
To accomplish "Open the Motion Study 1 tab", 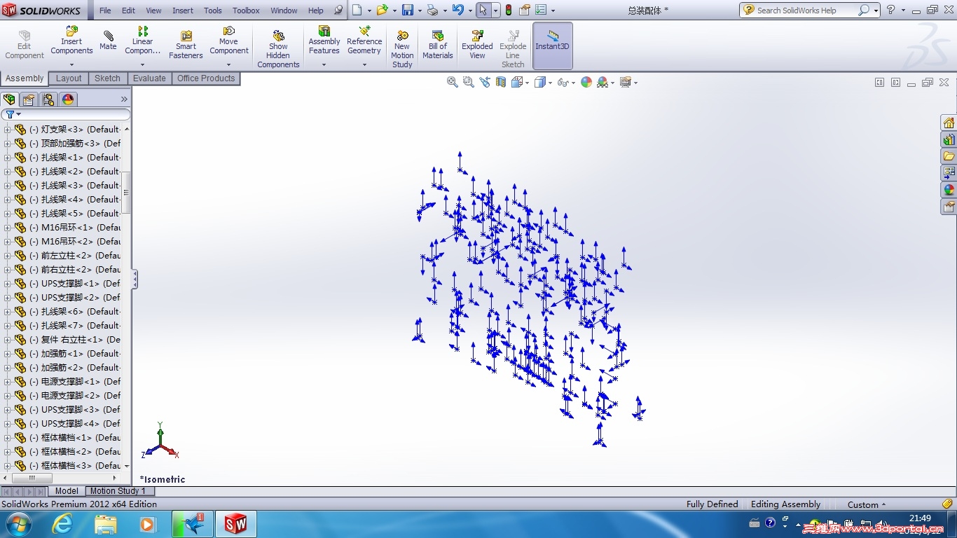I will click(118, 491).
